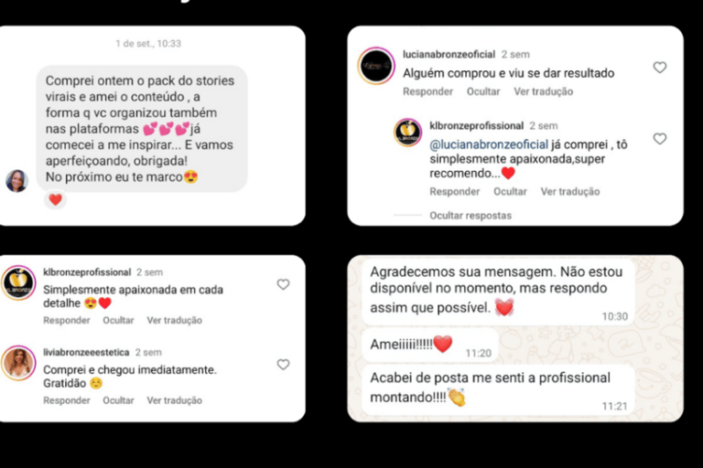This screenshot has height=468, width=703.
Task: Open klbronzeprofissional username in bottom-left card
Action: (87, 272)
